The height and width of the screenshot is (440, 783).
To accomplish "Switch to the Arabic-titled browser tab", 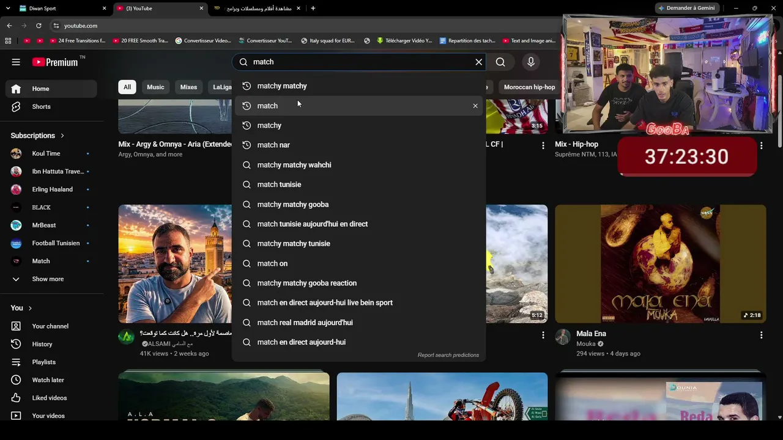I will [x=257, y=9].
